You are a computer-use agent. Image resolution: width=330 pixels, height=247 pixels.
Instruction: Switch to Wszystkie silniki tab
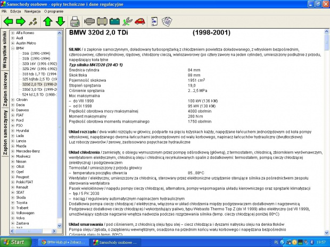tap(5, 49)
